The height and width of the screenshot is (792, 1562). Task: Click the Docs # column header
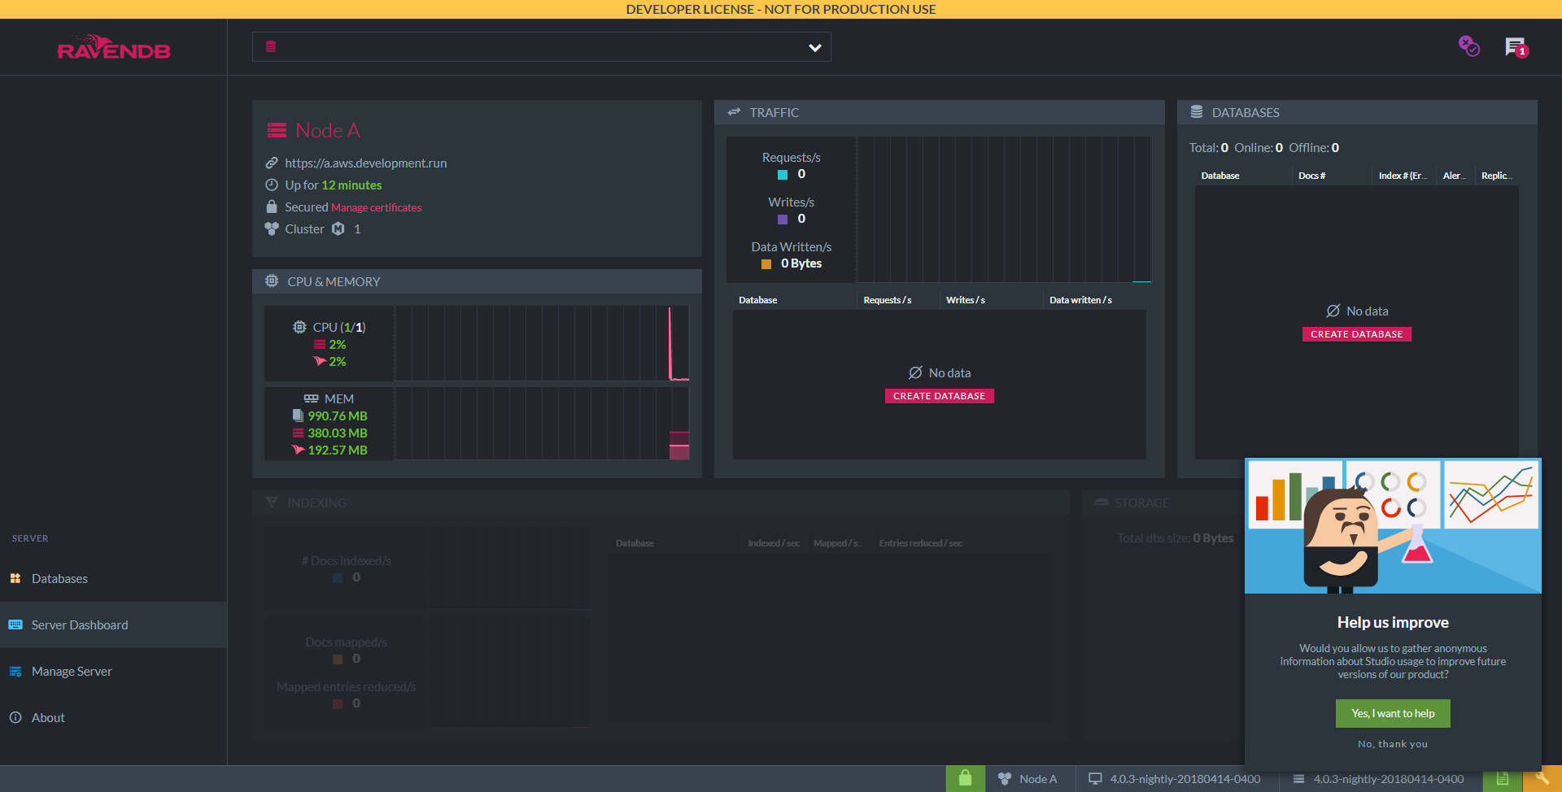(x=1311, y=176)
